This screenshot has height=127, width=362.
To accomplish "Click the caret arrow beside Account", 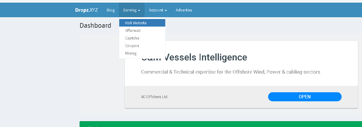I will click(166, 11).
